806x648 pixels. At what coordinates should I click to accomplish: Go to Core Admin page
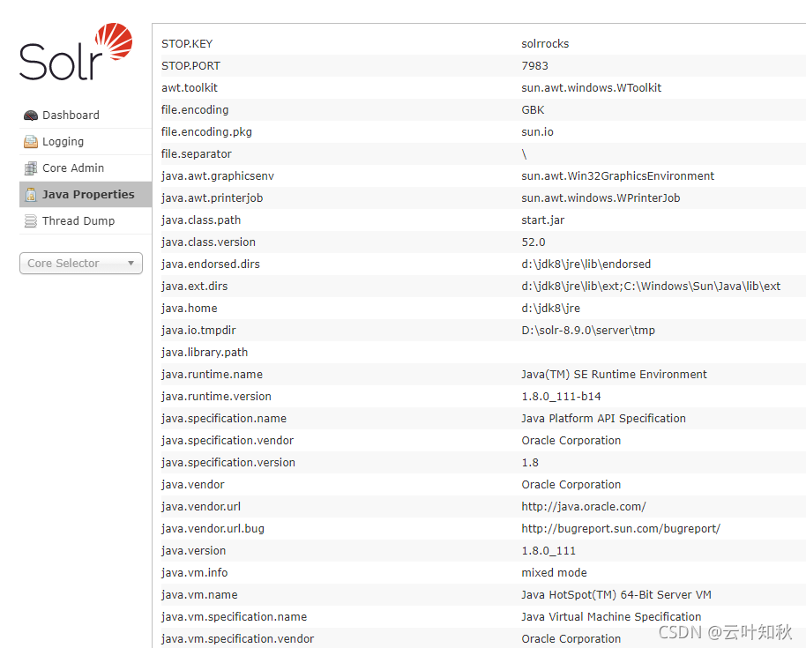click(86, 168)
